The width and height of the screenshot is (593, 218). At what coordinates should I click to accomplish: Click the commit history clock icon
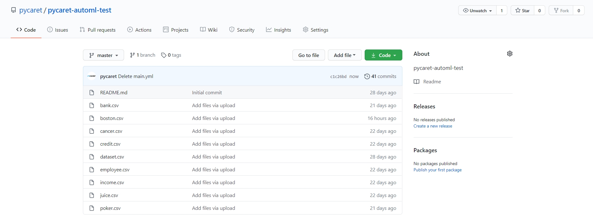click(x=367, y=76)
